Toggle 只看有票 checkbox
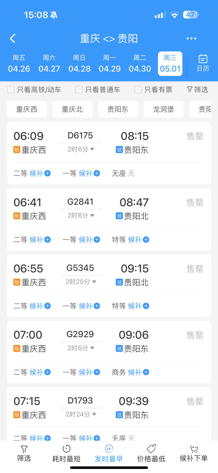Image resolution: width=218 pixels, height=473 pixels. click(138, 90)
